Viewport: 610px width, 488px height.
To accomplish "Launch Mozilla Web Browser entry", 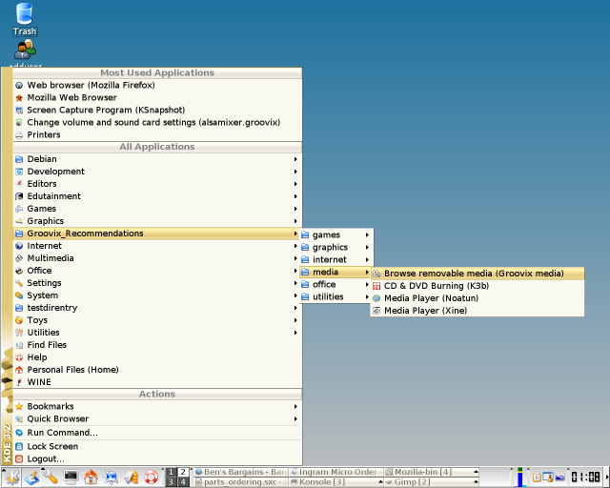I will point(157,97).
